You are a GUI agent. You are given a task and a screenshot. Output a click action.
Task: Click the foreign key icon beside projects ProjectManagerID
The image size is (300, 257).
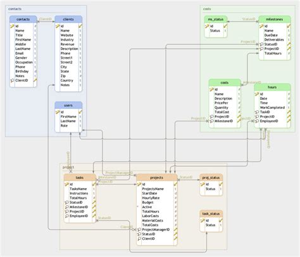click(x=139, y=230)
